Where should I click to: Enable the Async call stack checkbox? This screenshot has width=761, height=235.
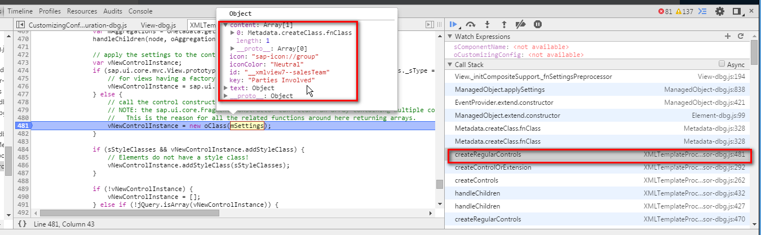click(x=722, y=64)
